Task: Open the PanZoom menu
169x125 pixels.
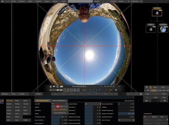Action: tap(22, 1)
